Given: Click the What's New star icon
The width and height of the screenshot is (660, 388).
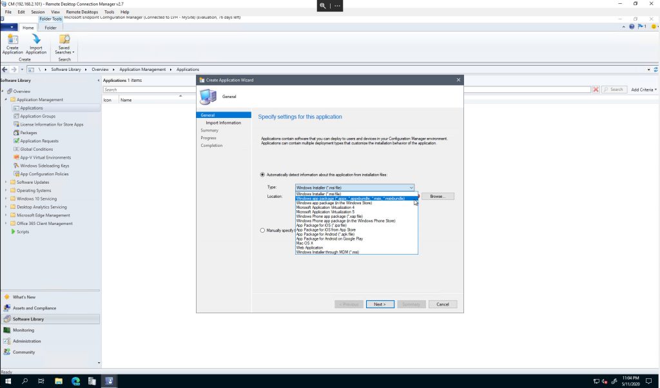Looking at the screenshot, I should (6, 297).
